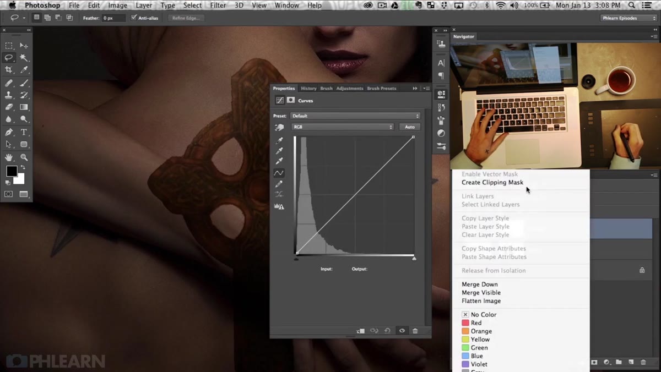Open the Layer menu
661x372 pixels.
[144, 6]
